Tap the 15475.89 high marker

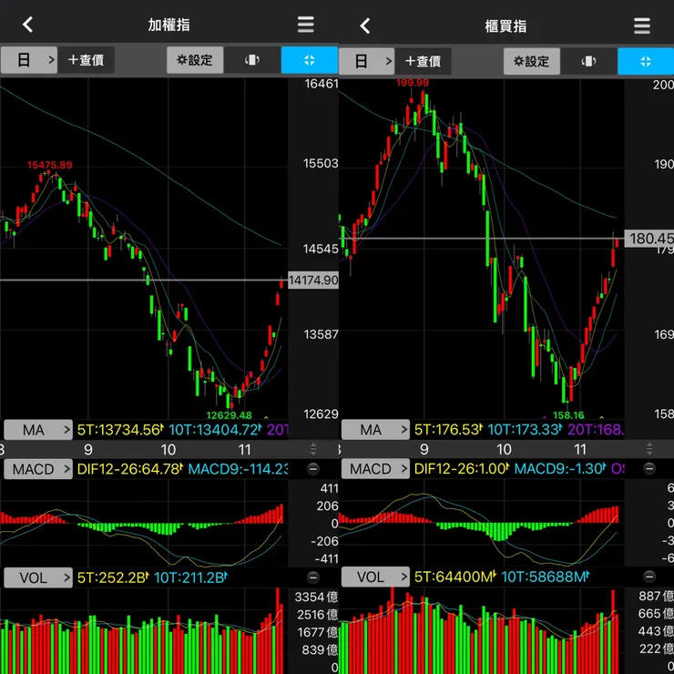50,165
